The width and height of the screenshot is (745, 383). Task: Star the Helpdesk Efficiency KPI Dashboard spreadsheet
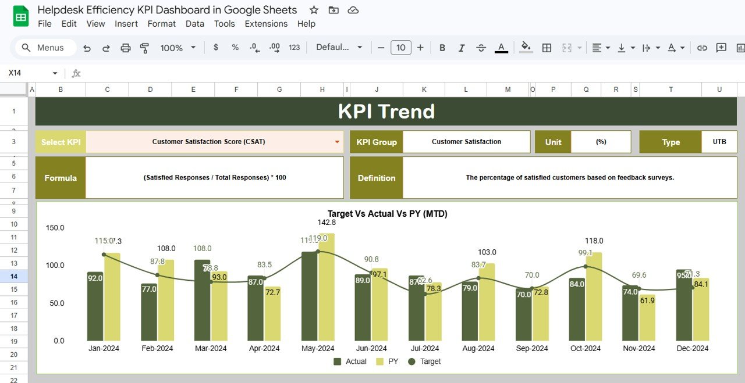pyautogui.click(x=314, y=10)
